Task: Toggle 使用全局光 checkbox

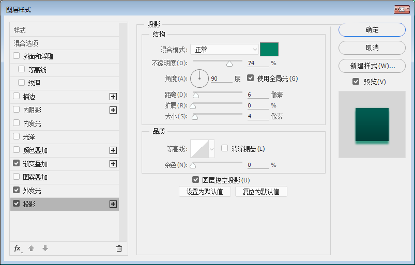Action: [250, 78]
